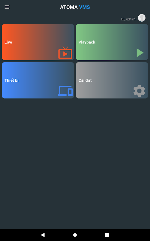Tap the Android recent apps square button
The width and height of the screenshot is (150, 241).
click(x=107, y=235)
